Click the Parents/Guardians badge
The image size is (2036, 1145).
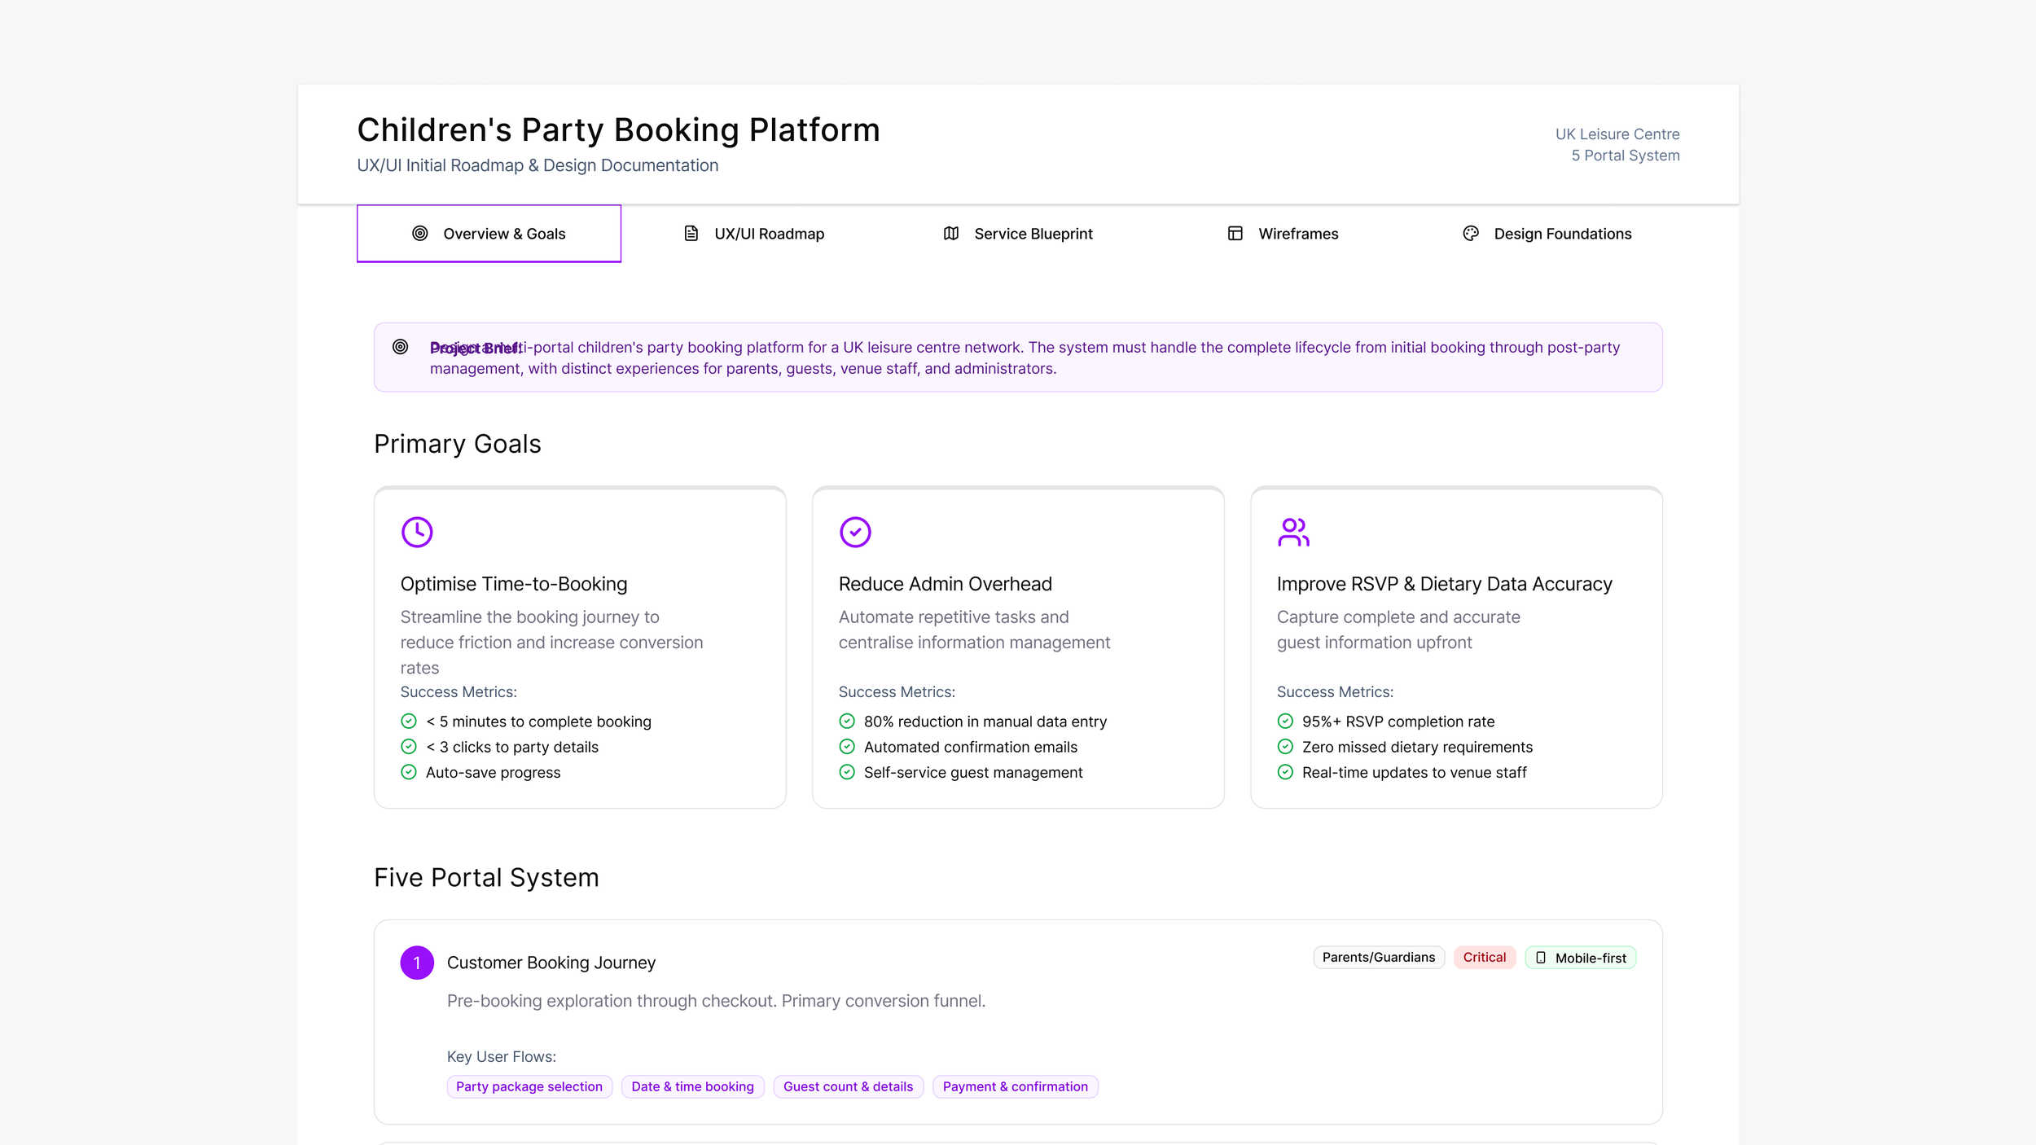(x=1378, y=958)
